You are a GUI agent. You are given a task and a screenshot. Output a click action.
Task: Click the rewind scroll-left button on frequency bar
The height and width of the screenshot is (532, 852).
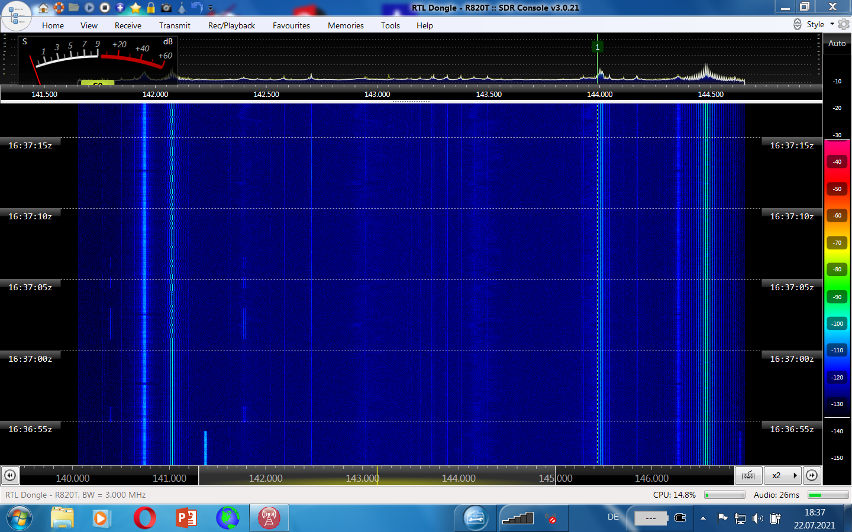pyautogui.click(x=10, y=475)
